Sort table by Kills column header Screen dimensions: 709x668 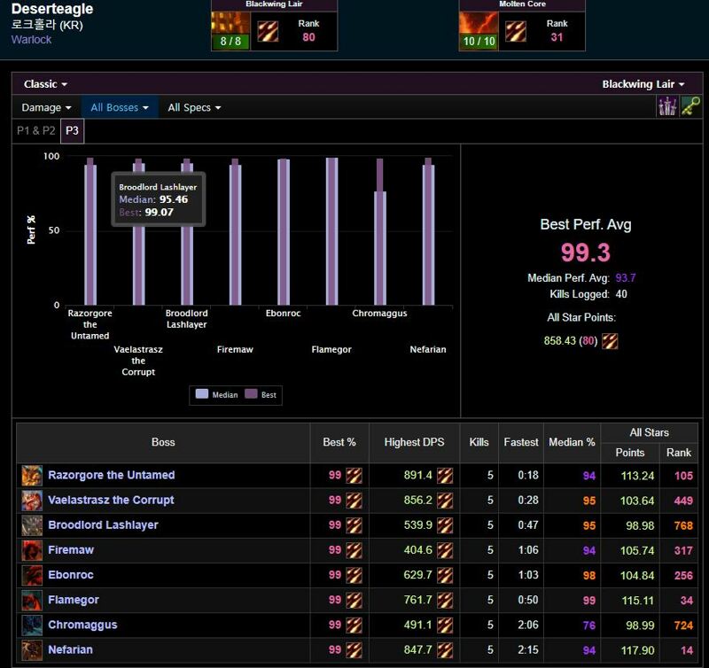(479, 442)
